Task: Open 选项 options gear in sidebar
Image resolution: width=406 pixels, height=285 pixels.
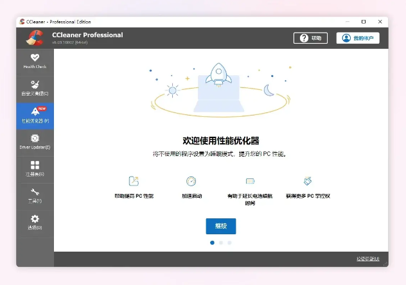Action: point(35,223)
